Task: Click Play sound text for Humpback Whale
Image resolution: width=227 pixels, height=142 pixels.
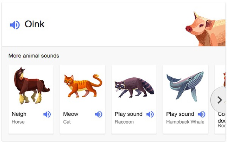Action: point(180,114)
